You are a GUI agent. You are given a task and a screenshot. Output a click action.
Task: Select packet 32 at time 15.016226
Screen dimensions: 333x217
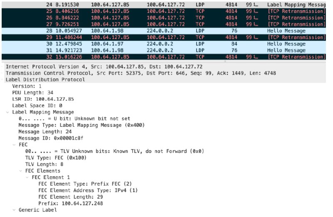164,57
